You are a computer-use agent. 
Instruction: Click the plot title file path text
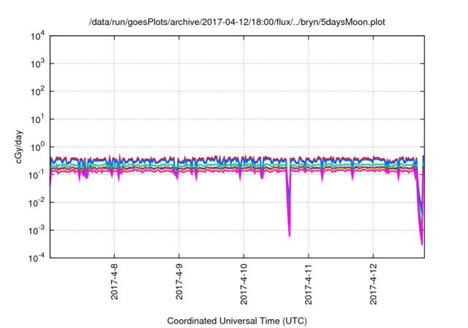[x=237, y=22]
